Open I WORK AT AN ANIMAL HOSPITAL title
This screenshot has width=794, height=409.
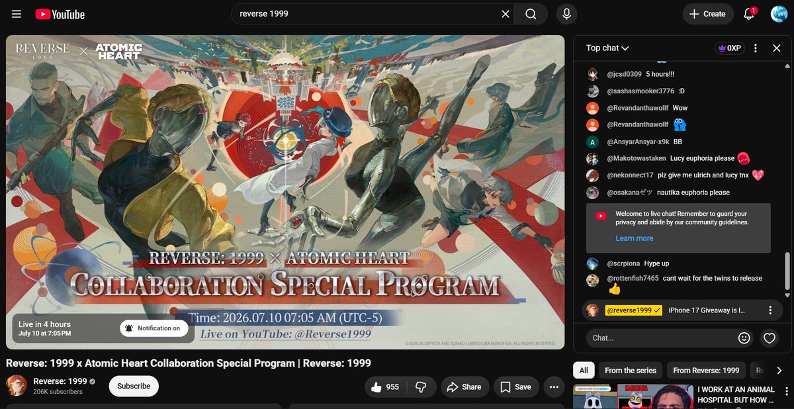[736, 395]
